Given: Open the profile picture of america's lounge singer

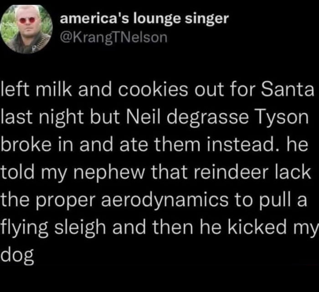Looking at the screenshot, I should point(26,29).
